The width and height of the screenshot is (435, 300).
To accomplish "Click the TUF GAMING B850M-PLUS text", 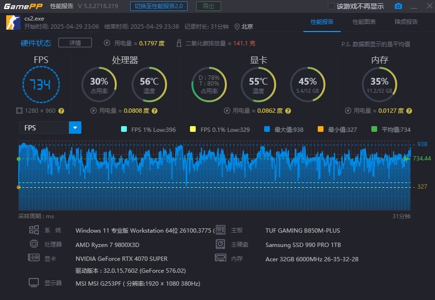I will [x=302, y=230].
